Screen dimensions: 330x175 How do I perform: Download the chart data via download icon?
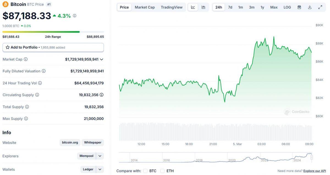310,7
